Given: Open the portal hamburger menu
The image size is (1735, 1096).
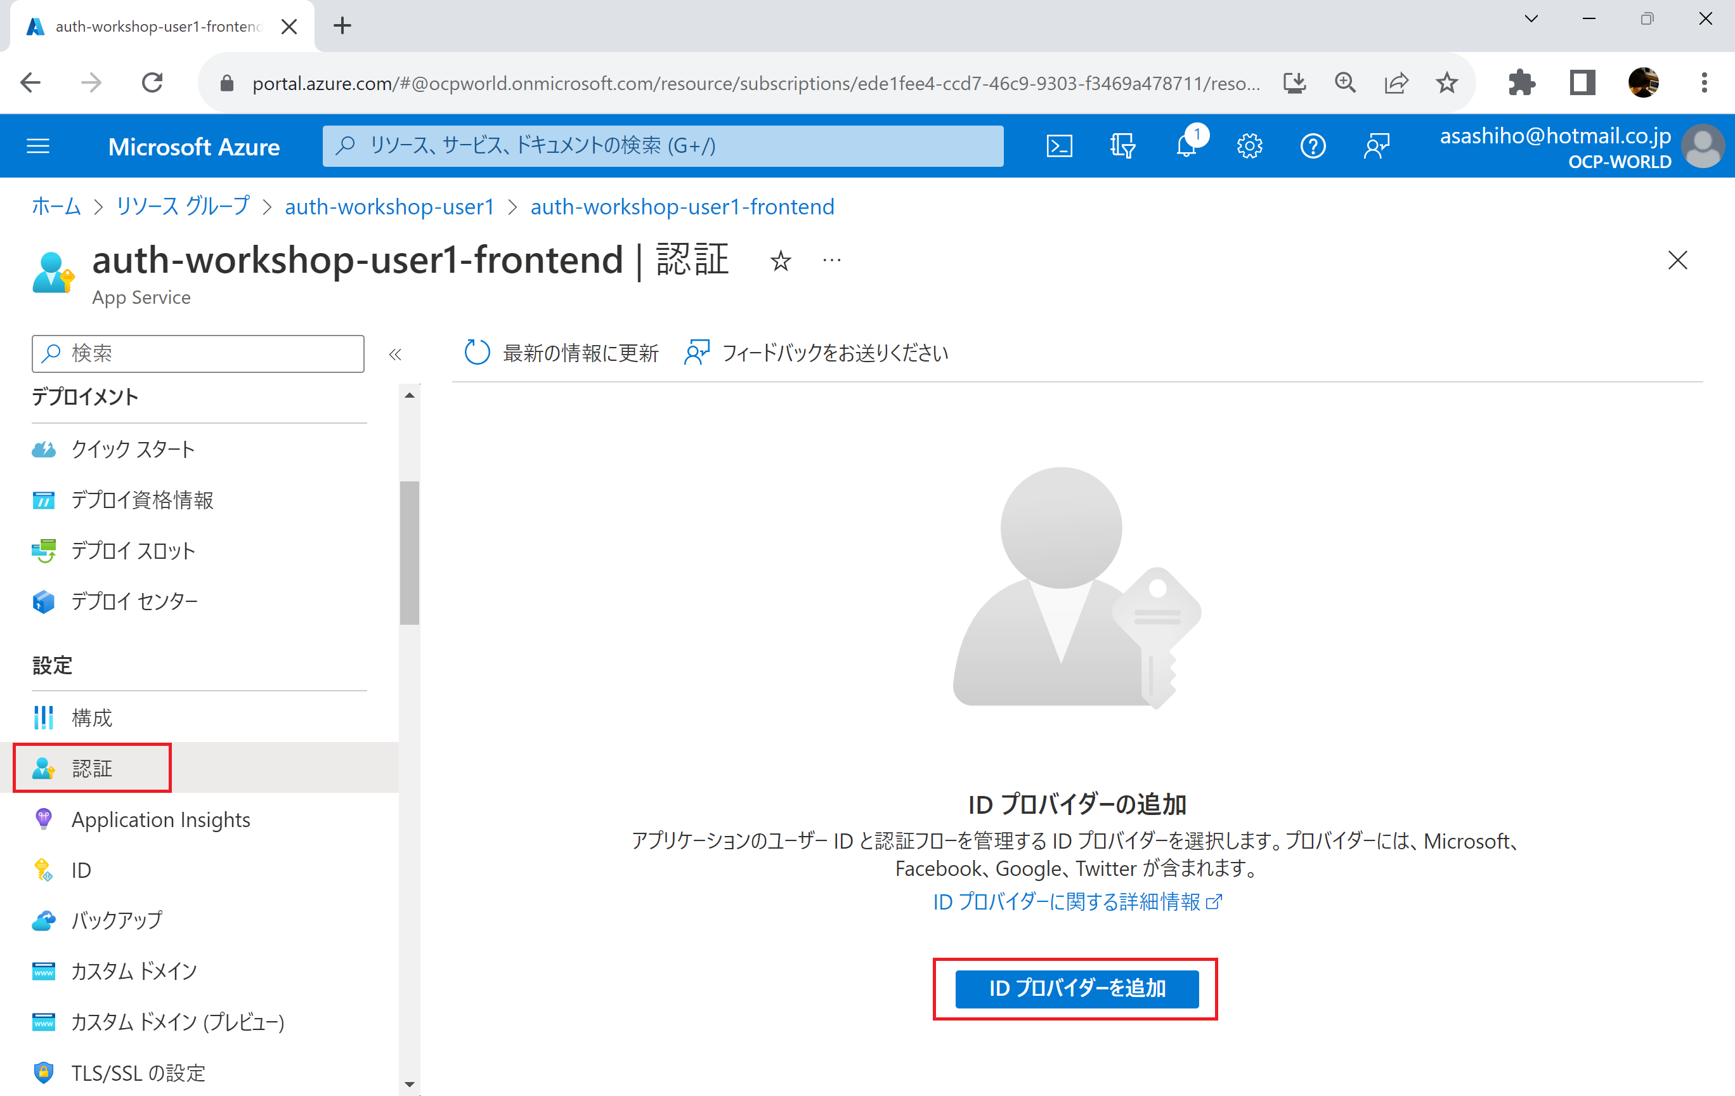Looking at the screenshot, I should (x=38, y=145).
